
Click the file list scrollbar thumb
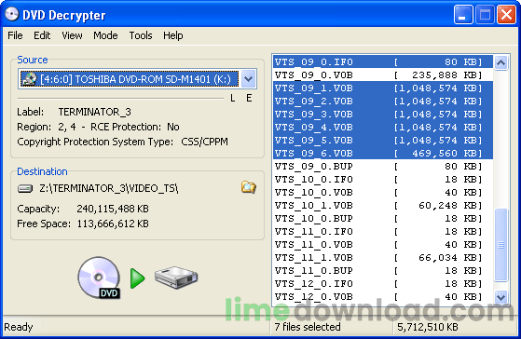point(500,245)
